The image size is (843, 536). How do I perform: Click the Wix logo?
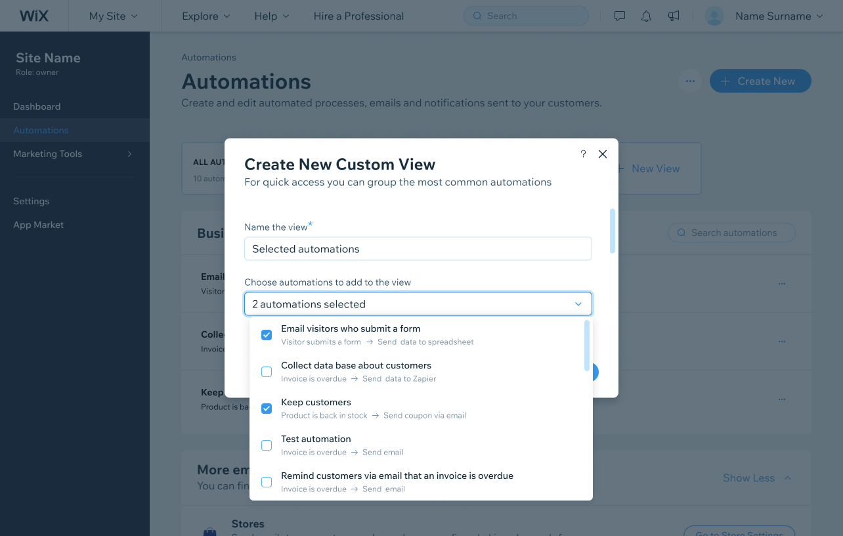click(x=34, y=16)
